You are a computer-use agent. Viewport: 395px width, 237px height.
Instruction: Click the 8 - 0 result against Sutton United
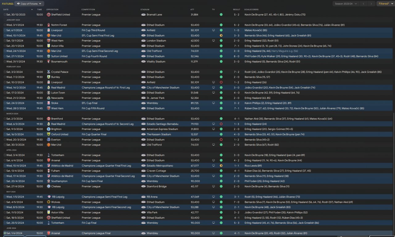(x=236, y=56)
